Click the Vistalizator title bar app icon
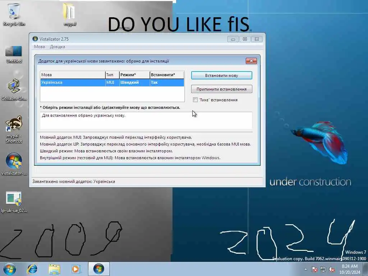Image resolution: width=368 pixels, height=276 pixels. [x=35, y=39]
